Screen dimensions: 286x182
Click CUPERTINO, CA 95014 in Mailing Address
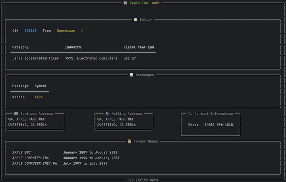tap(116, 125)
